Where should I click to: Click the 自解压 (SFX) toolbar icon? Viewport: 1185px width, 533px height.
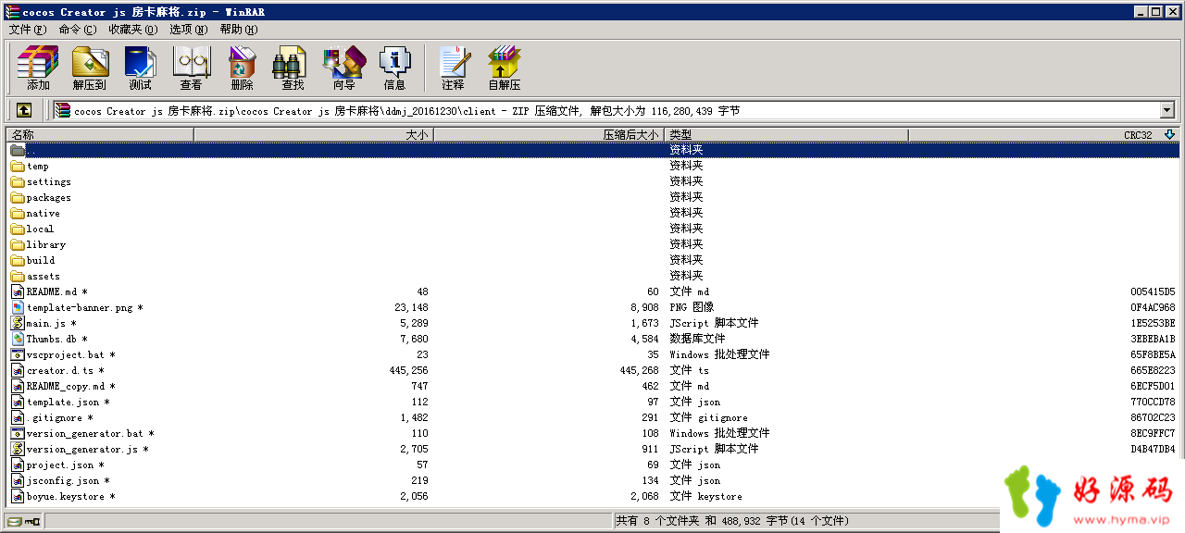pos(505,68)
